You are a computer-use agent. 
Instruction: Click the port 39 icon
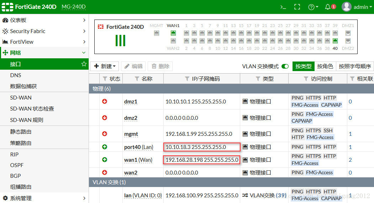(335, 33)
